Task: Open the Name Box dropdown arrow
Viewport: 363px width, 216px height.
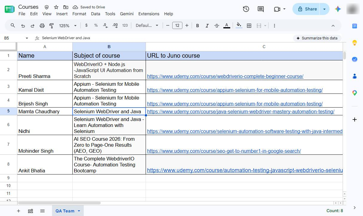Action: pyautogui.click(x=27, y=38)
